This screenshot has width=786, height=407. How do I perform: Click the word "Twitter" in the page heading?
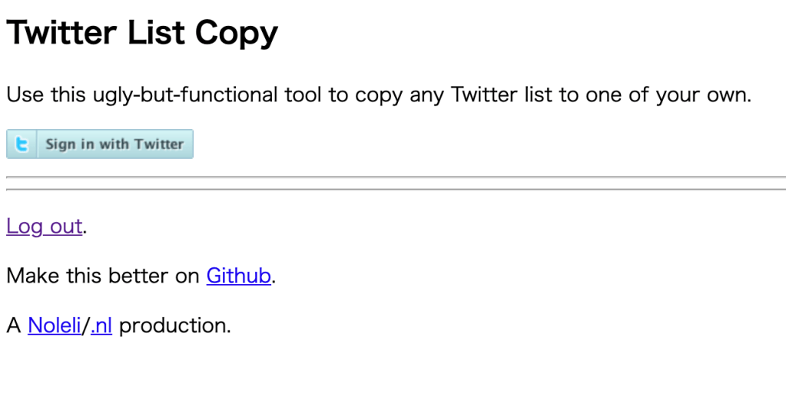tap(61, 33)
